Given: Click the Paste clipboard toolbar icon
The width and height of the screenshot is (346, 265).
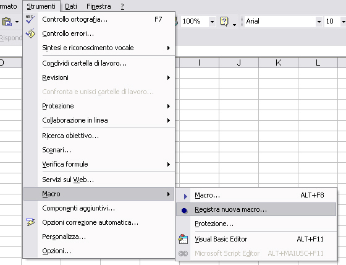Looking at the screenshot, I should tap(7, 22).
